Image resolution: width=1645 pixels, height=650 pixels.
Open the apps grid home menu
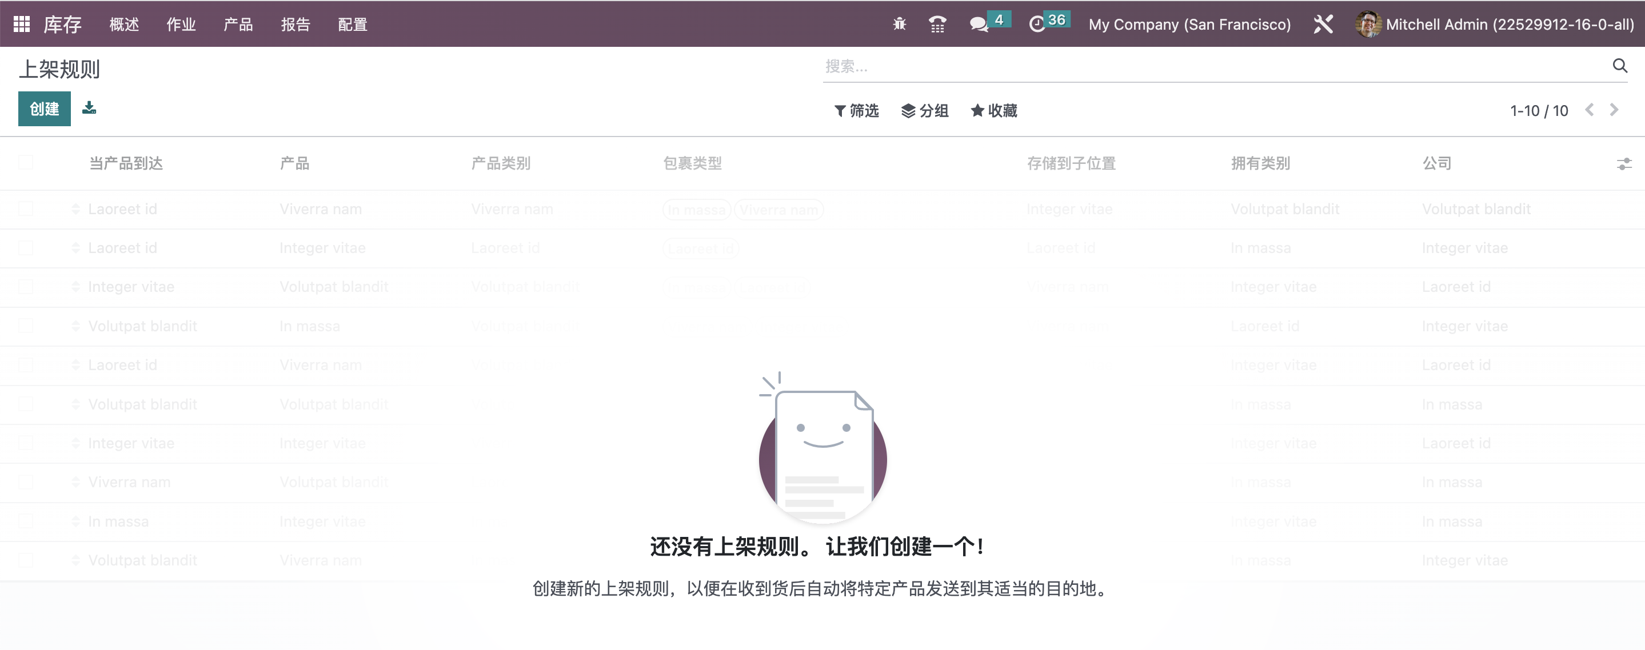point(22,24)
